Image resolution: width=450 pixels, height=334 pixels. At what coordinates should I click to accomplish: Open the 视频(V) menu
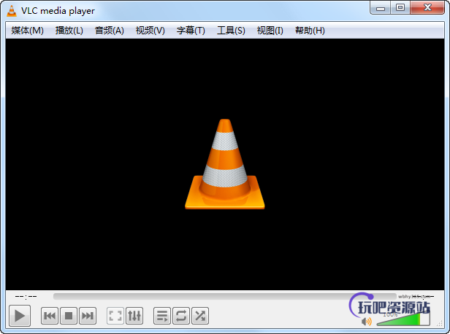pos(150,31)
